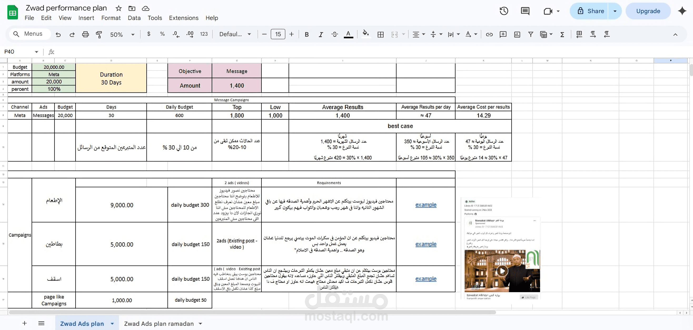Click the create filter icon
The height and width of the screenshot is (330, 693).
click(x=531, y=34)
